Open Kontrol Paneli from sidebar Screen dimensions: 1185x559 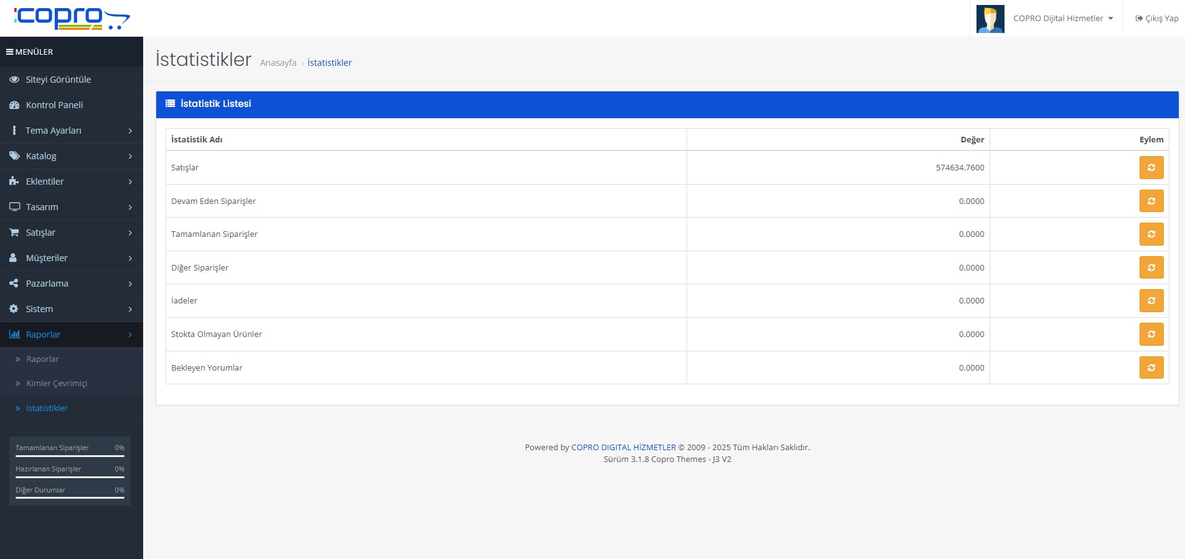pyautogui.click(x=54, y=105)
